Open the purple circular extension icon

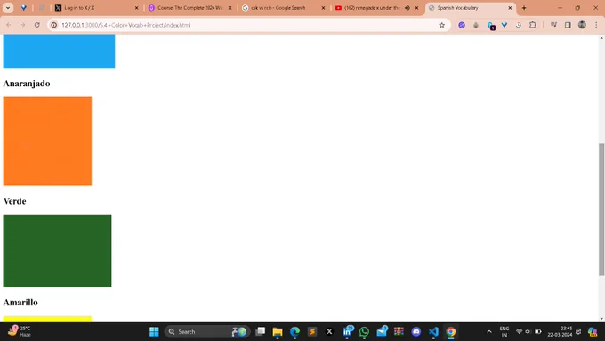pyautogui.click(x=462, y=25)
